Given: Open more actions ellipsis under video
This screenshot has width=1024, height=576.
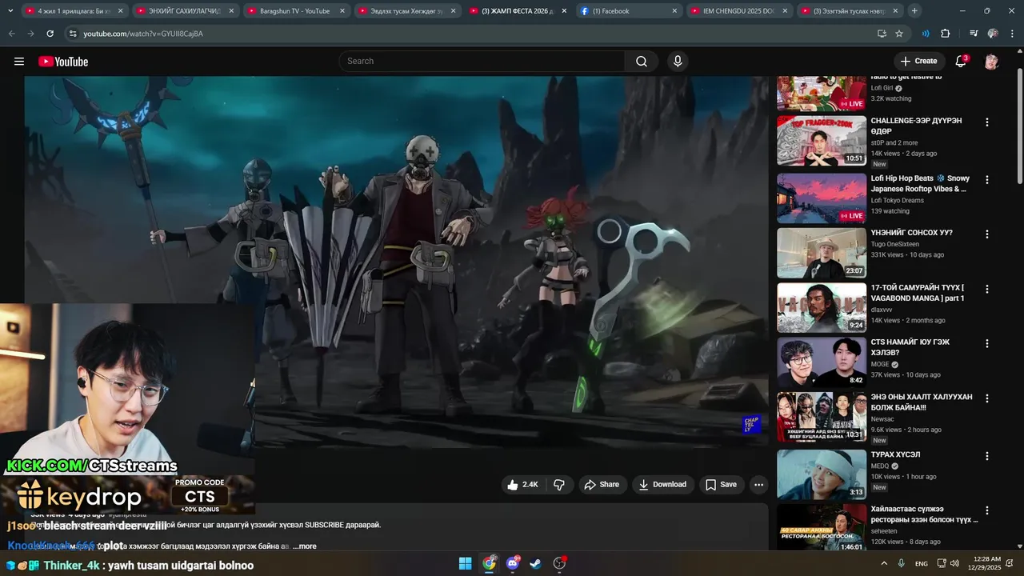Looking at the screenshot, I should (758, 485).
